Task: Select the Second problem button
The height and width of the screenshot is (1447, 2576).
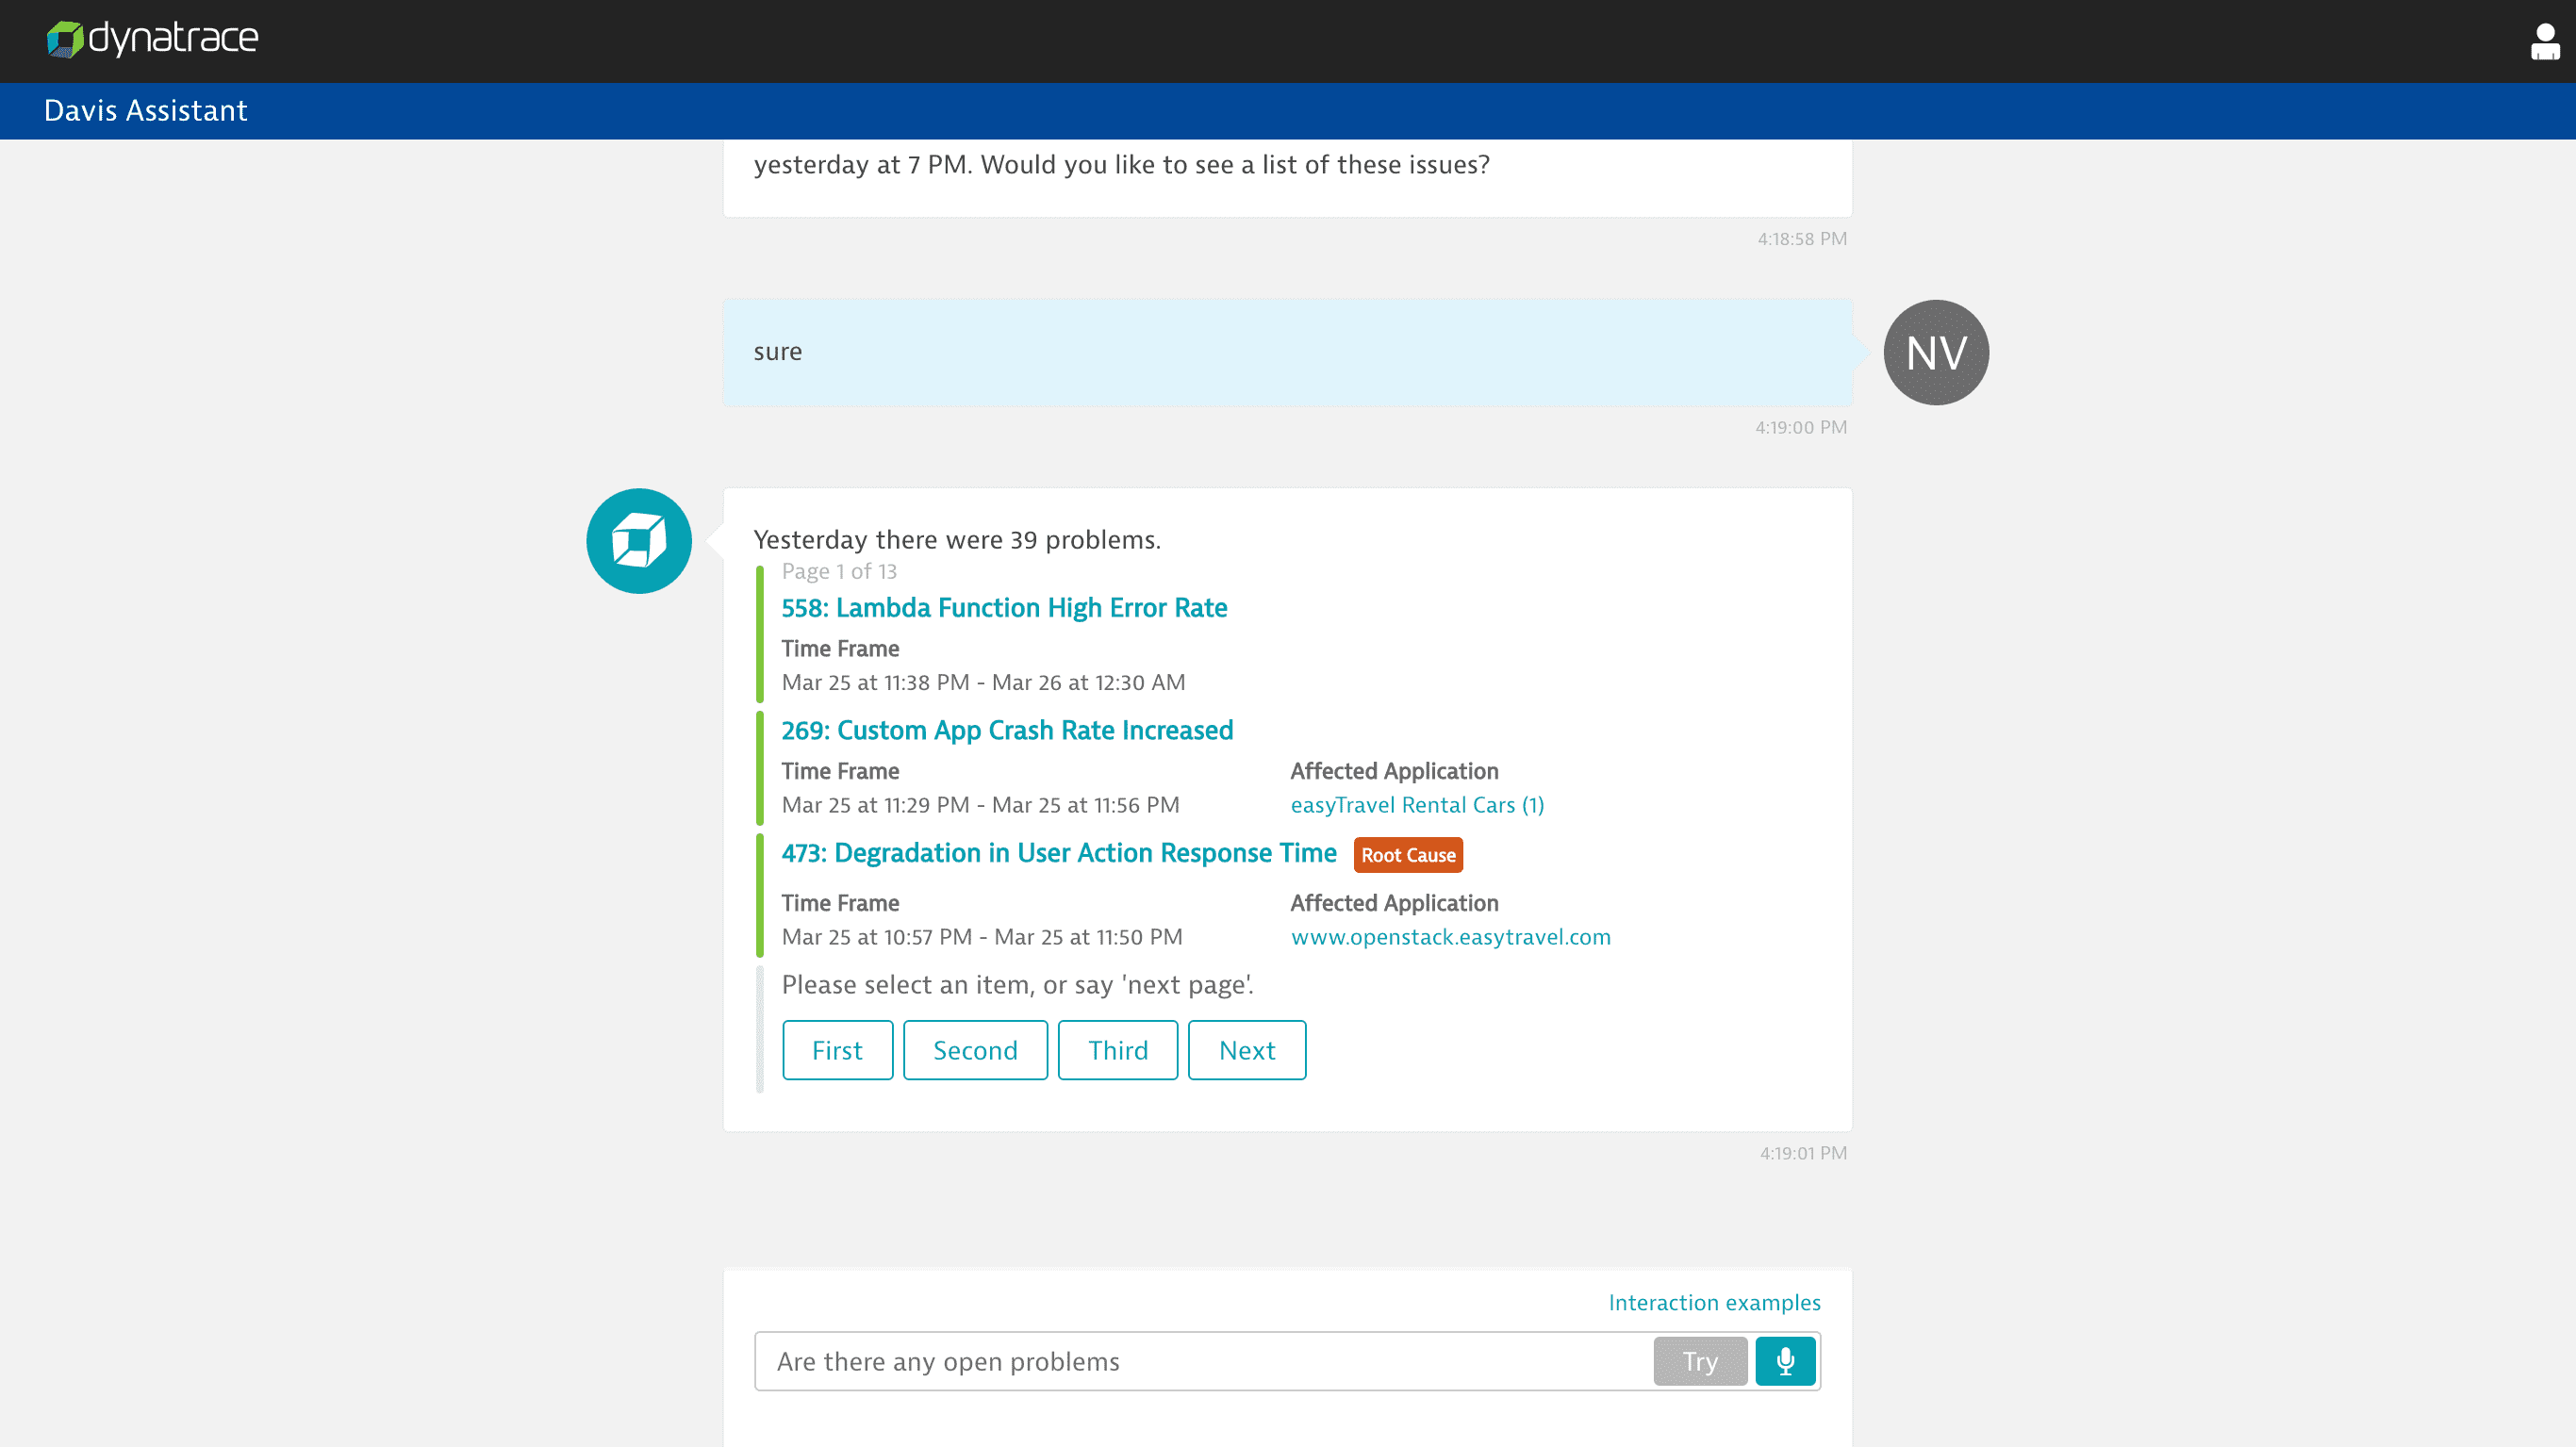Action: pos(975,1050)
